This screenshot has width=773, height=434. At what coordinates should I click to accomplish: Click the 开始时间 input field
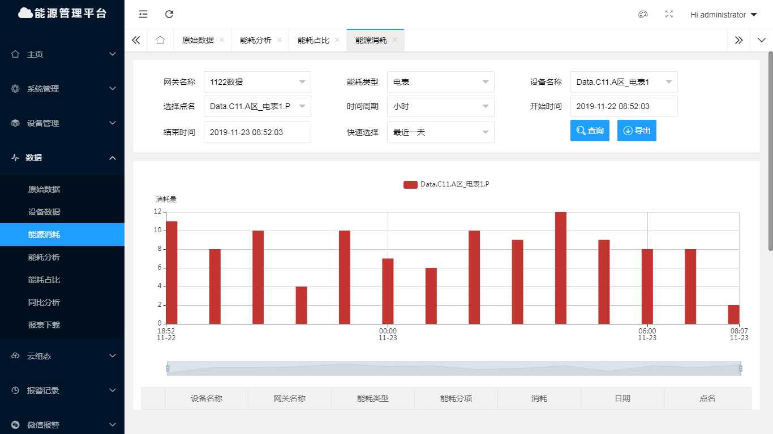point(624,106)
